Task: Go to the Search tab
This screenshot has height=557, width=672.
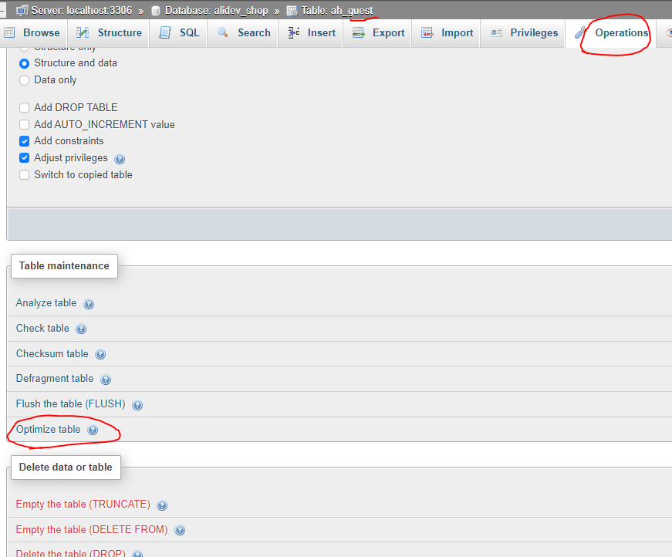Action: [243, 33]
